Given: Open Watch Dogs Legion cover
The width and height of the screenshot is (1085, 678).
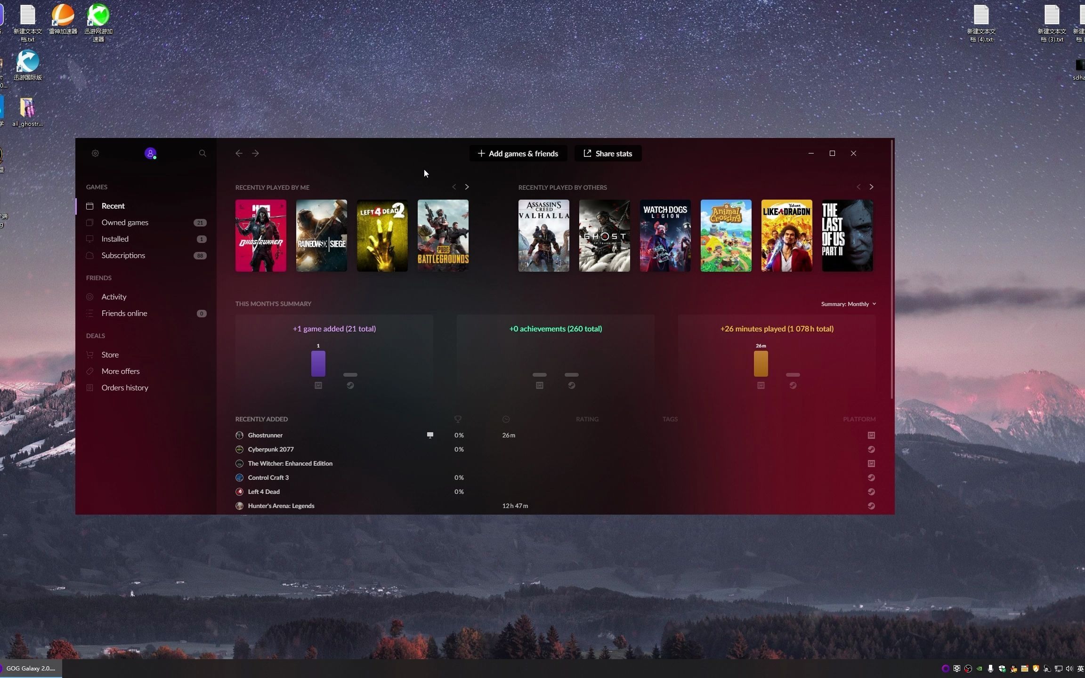Looking at the screenshot, I should [665, 235].
